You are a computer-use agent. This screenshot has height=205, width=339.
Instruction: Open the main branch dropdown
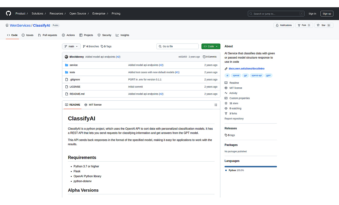[71, 46]
